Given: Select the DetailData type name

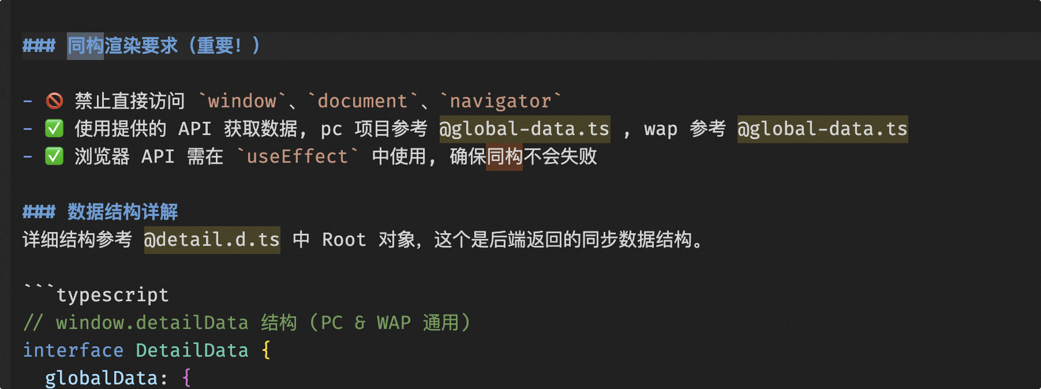Looking at the screenshot, I should [x=192, y=350].
